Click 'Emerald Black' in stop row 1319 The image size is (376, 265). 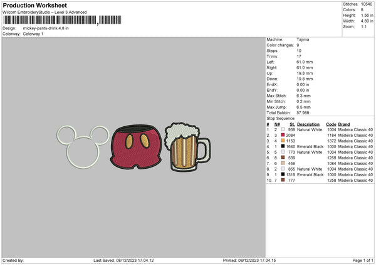tap(310, 174)
